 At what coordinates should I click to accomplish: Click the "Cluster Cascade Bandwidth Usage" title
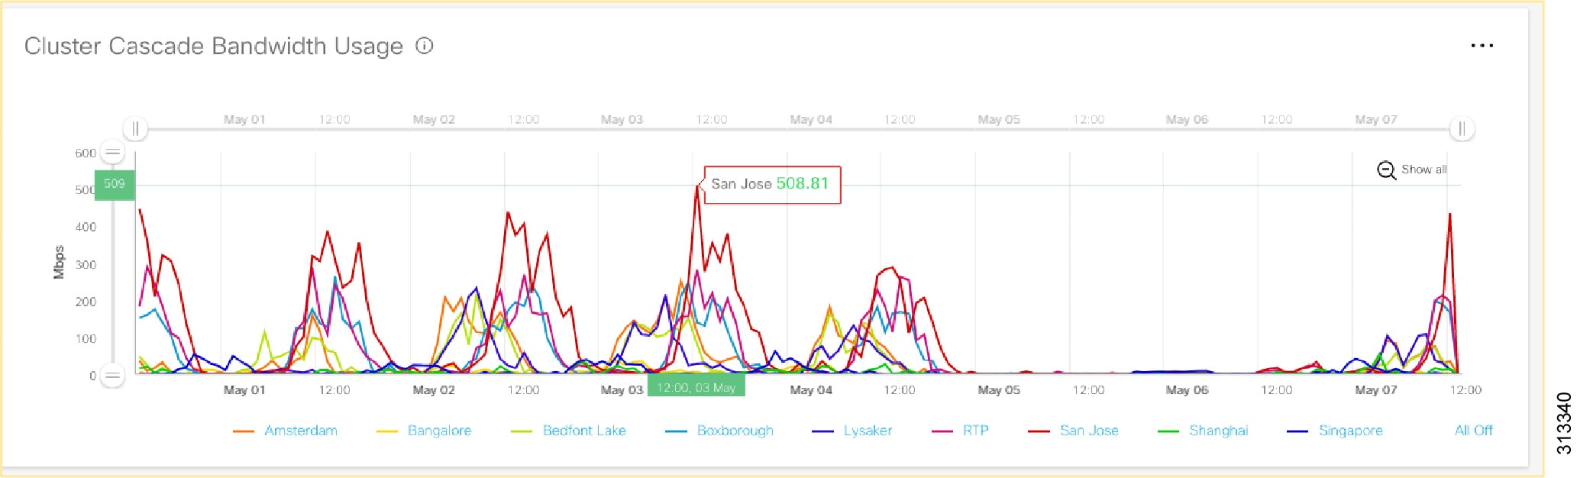pos(214,46)
